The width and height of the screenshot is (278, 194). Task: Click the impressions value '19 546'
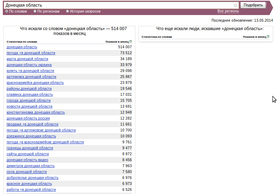[126, 88]
